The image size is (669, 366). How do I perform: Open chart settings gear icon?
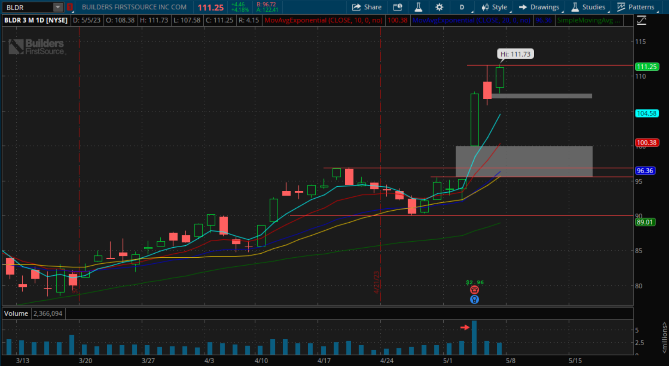[x=439, y=7]
